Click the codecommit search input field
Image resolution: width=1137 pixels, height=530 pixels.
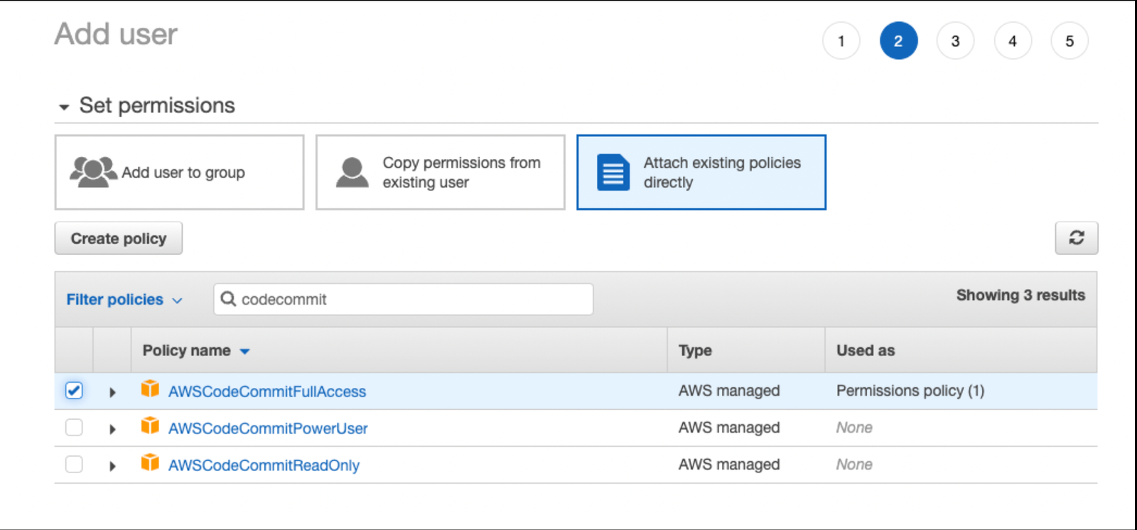(403, 299)
